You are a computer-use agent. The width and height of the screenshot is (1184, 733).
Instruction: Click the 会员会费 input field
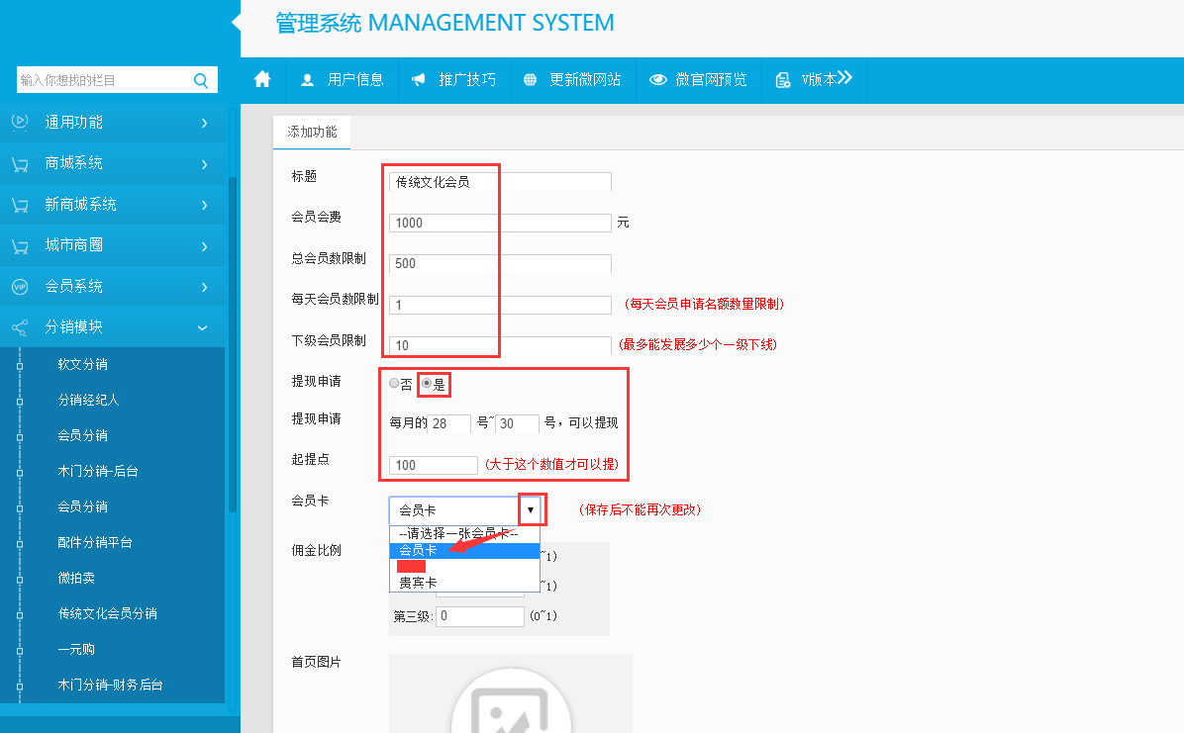click(500, 223)
